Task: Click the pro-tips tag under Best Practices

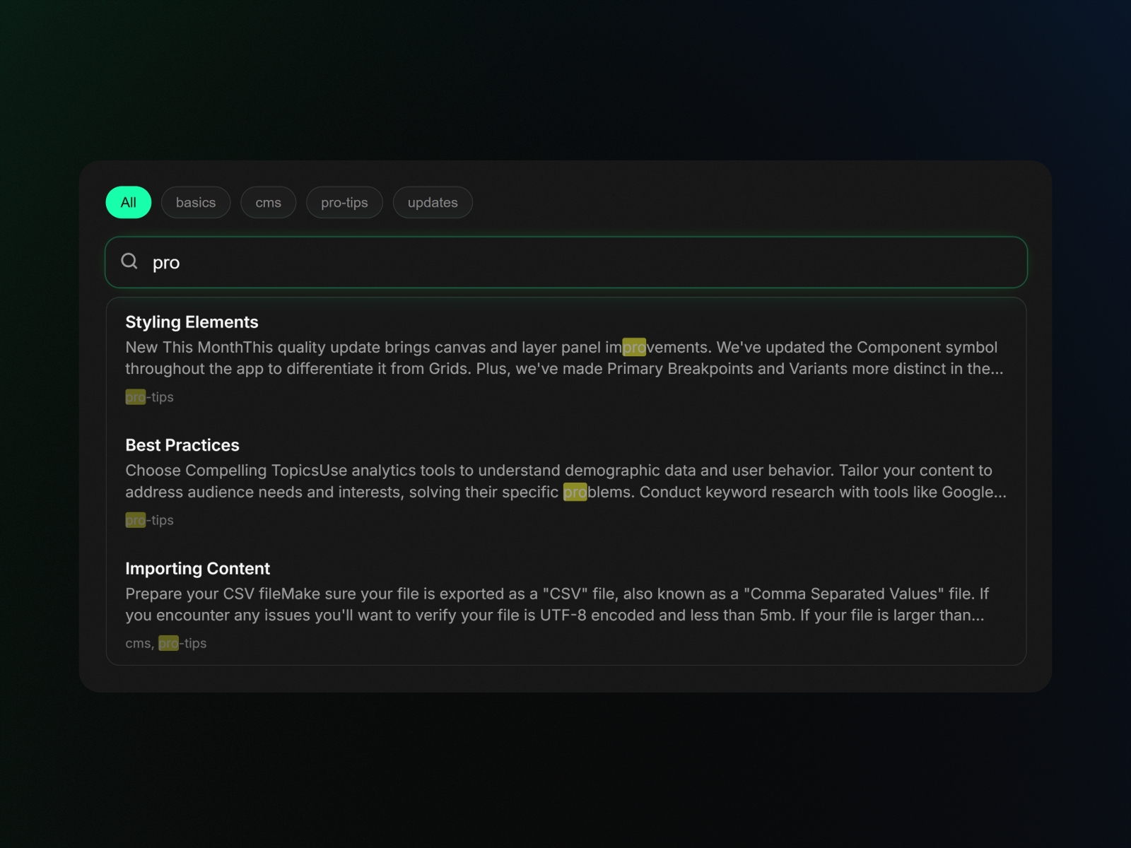Action: pos(149,520)
